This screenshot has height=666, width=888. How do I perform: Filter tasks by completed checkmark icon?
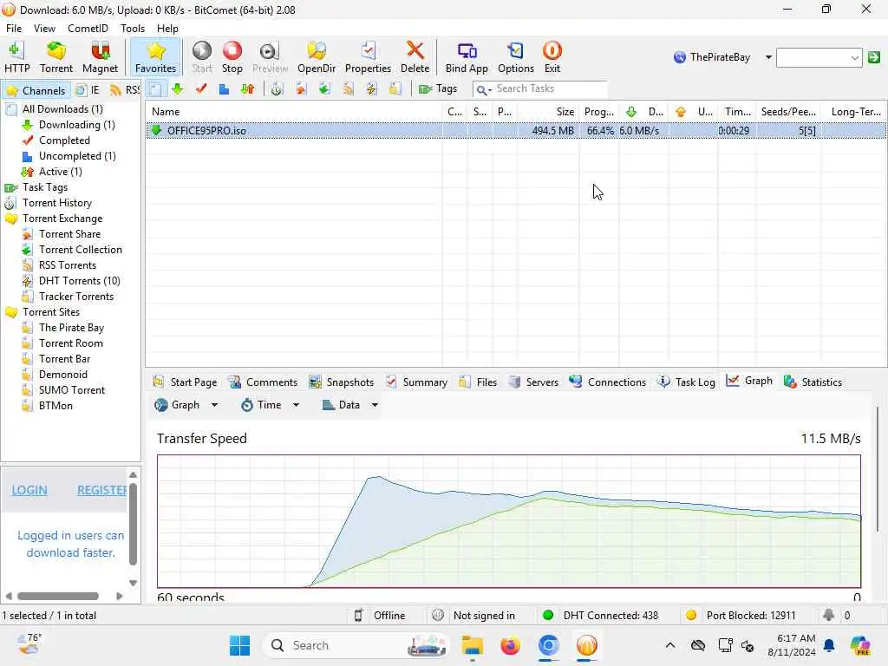tap(201, 89)
